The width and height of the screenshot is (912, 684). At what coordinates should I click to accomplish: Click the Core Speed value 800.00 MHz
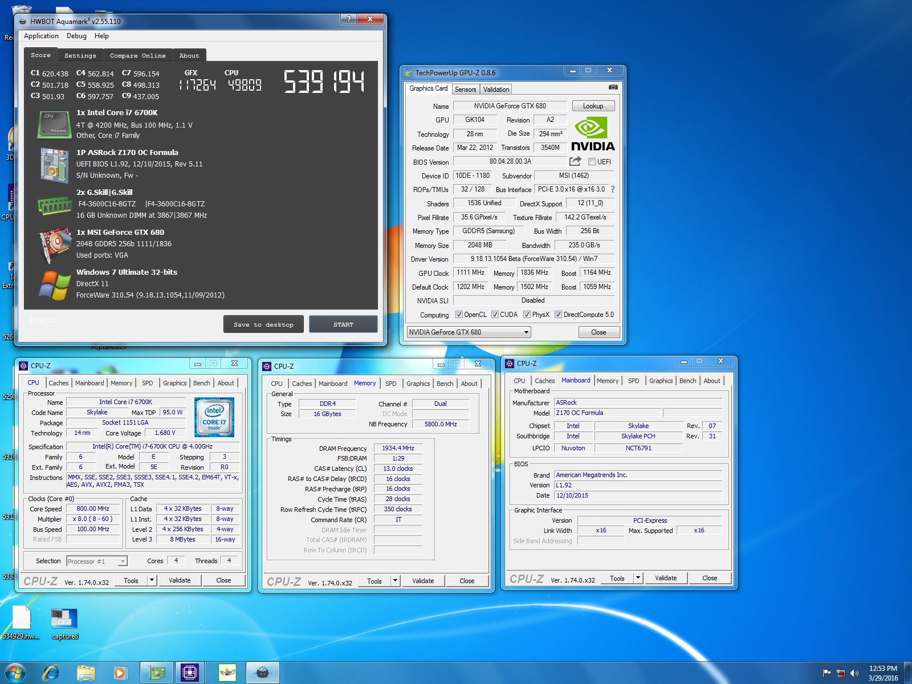coord(93,508)
